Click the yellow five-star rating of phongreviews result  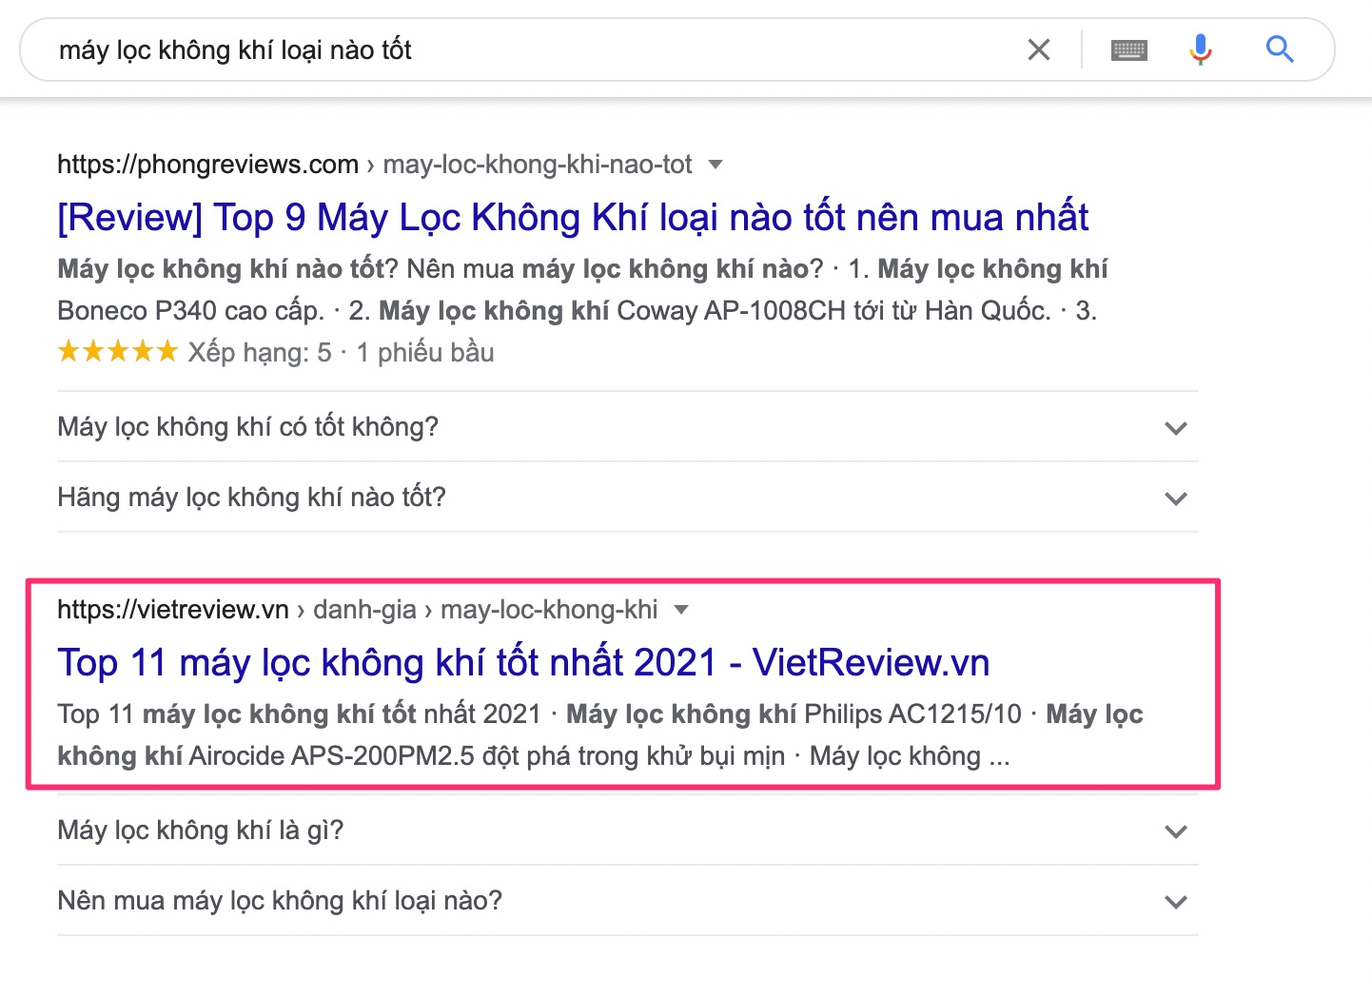pyautogui.click(x=118, y=352)
